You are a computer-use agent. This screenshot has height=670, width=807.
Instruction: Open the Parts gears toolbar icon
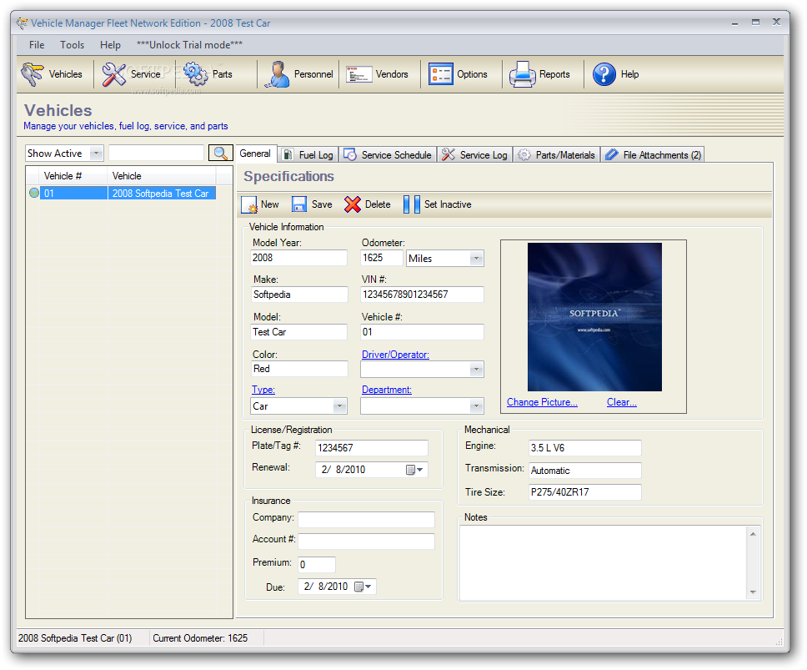(196, 74)
